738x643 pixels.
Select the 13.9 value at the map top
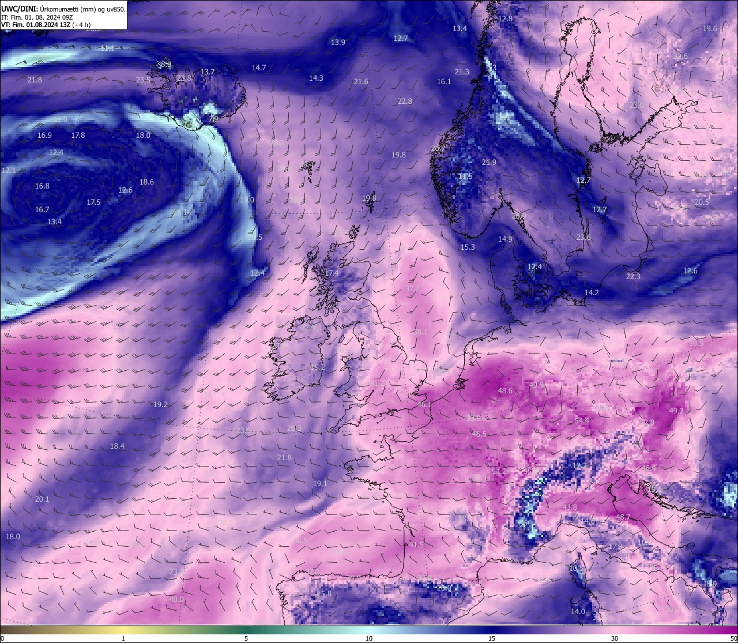pos(338,42)
